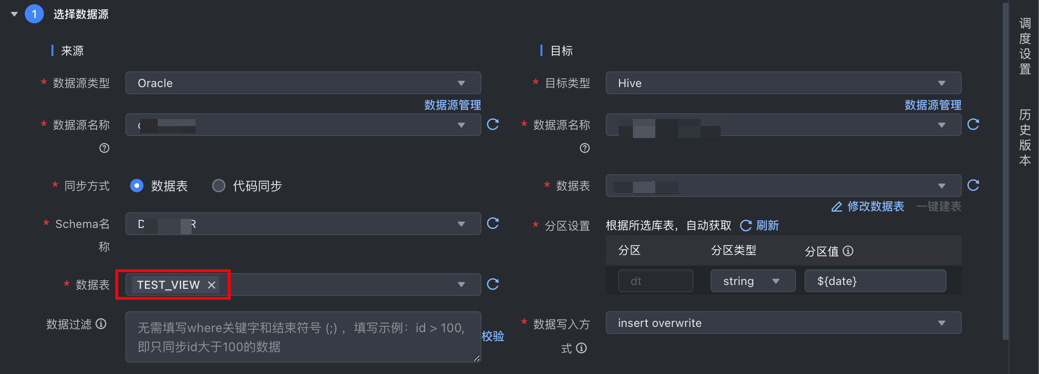Screen dimensions: 1039x374
Task: Click info icon next to 数据过滤
Action: point(101,324)
